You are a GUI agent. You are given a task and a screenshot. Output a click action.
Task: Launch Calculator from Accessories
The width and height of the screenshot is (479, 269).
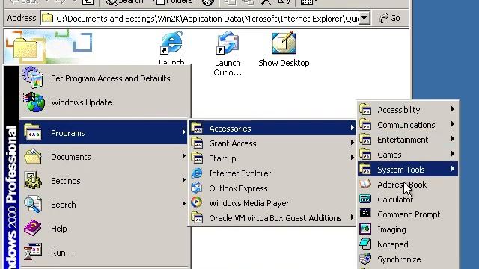tap(408, 200)
